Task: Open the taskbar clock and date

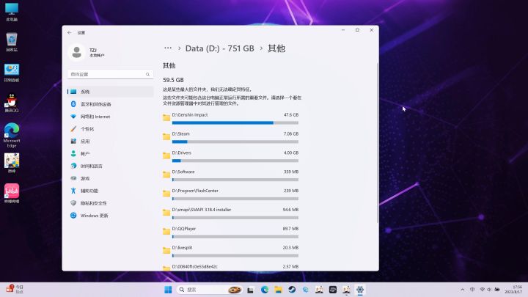Action: 513,290
